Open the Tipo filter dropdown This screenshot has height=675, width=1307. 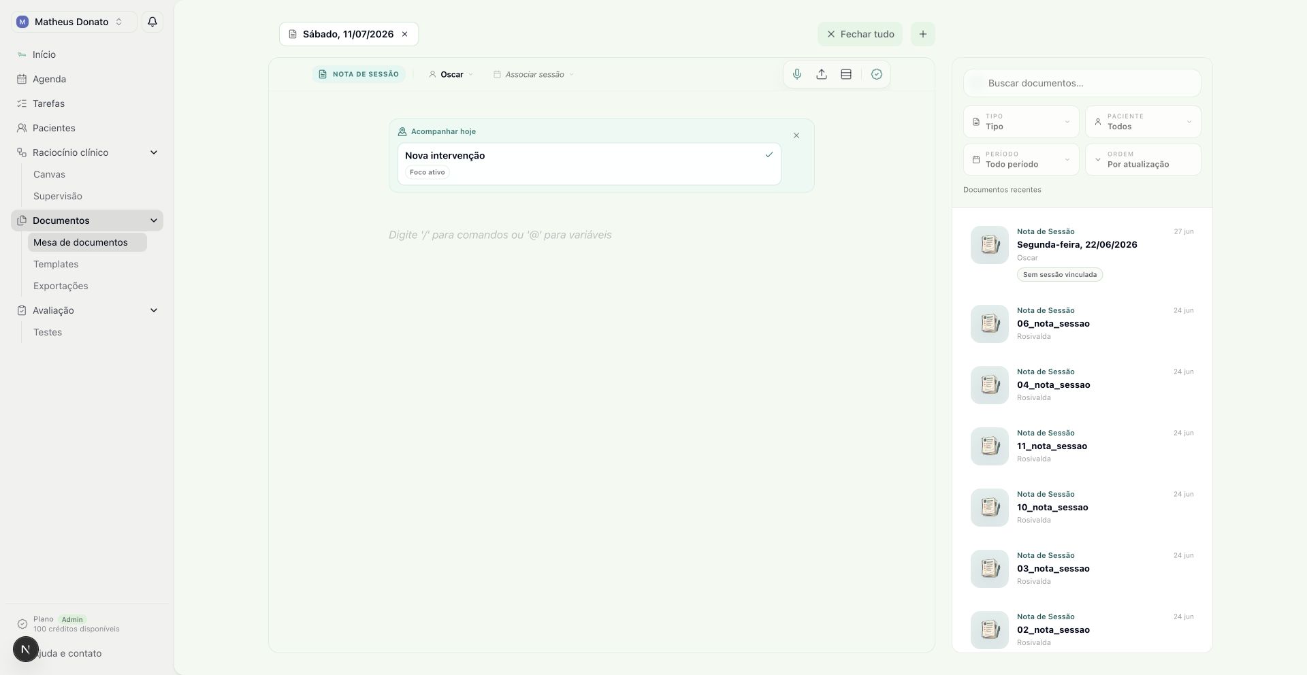(1021, 122)
